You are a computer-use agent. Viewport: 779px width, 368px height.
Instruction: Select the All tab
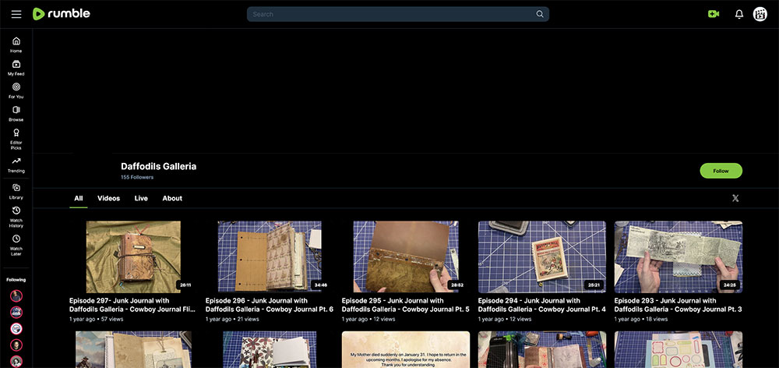pos(79,198)
